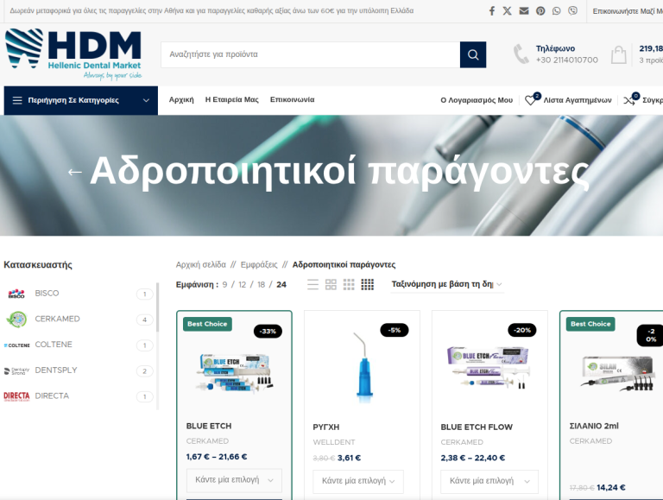663x500 pixels.
Task: Click the back arrow beside page title
Action: tap(75, 172)
